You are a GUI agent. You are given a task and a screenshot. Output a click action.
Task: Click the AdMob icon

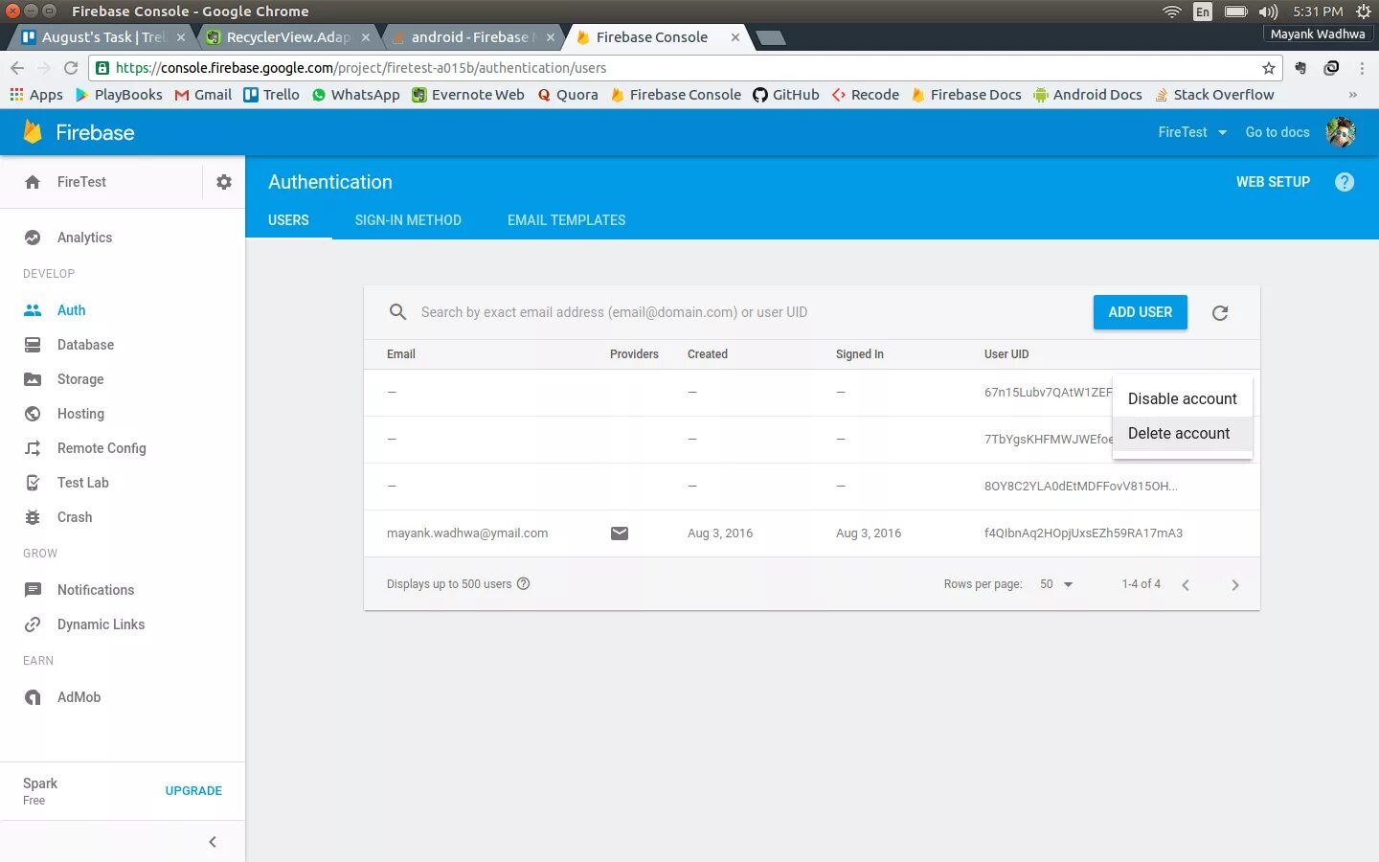pos(33,697)
